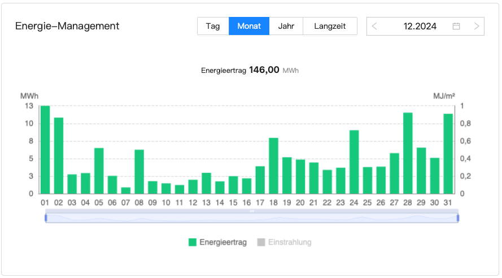
Task: Go to next month using right arrow
Action: pos(477,27)
